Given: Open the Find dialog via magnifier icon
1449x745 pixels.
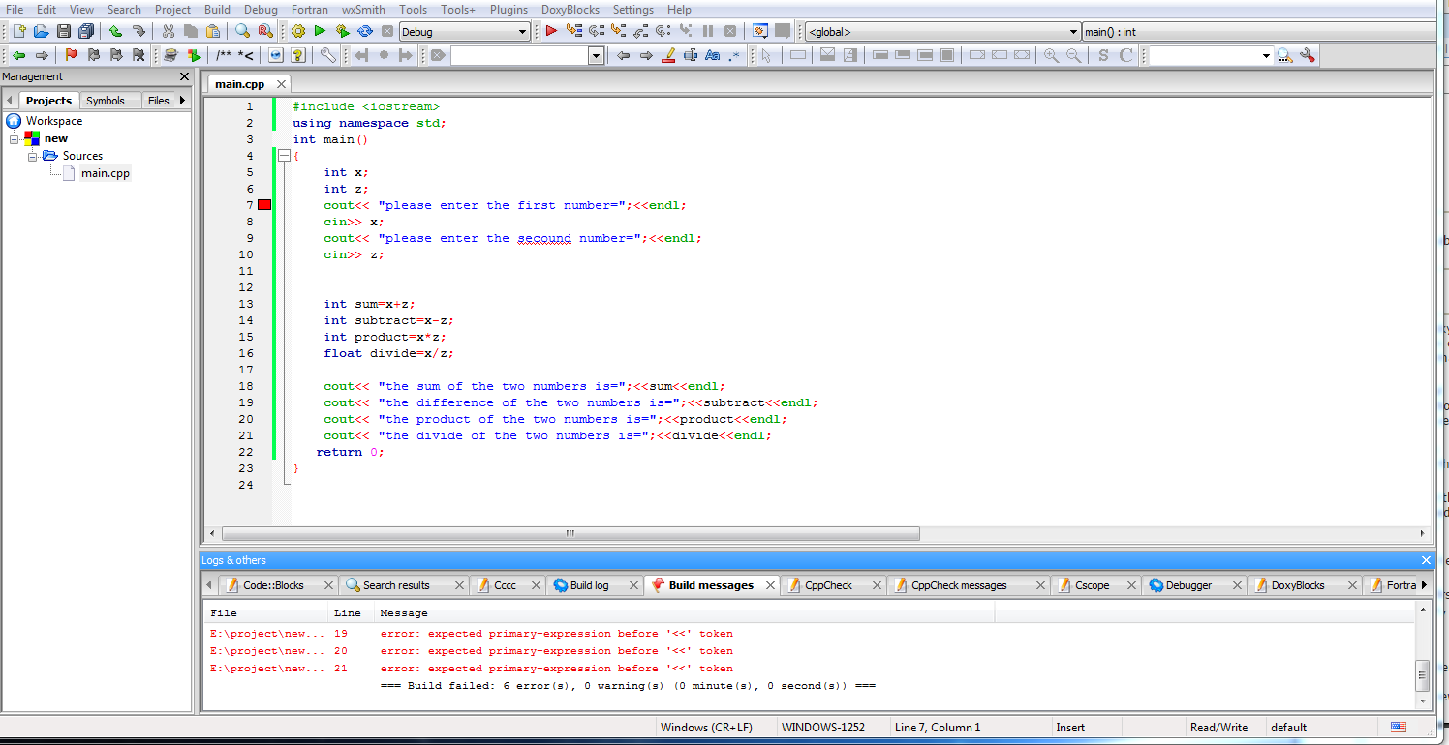Looking at the screenshot, I should [242, 30].
